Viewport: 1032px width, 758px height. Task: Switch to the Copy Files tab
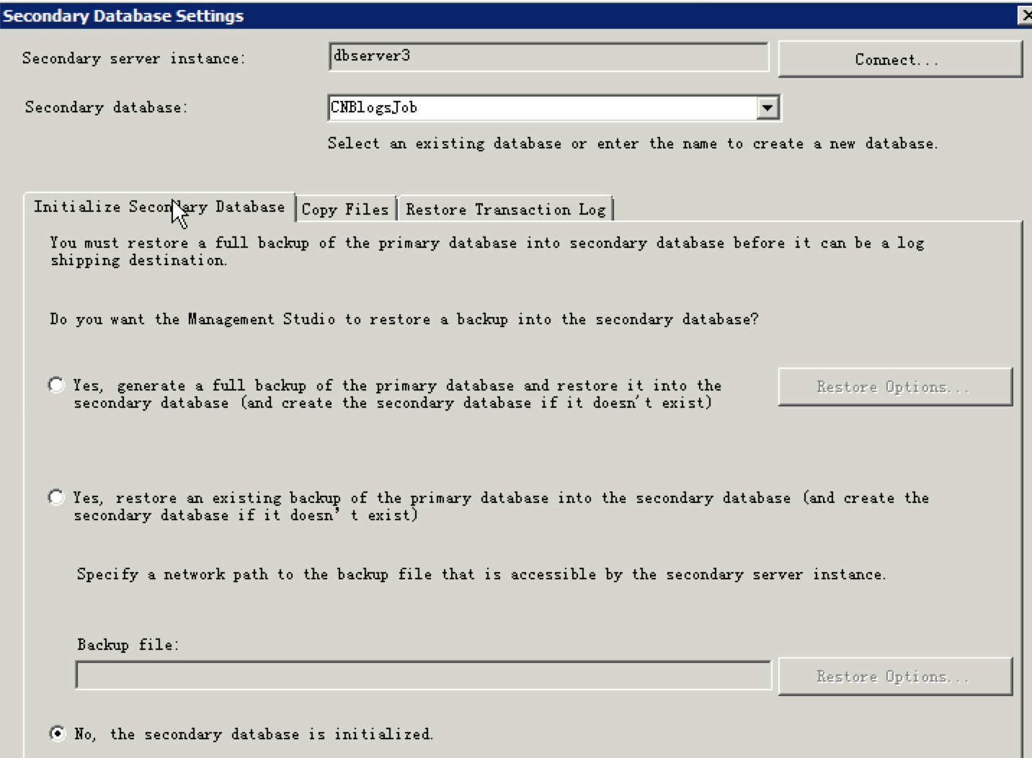coord(344,210)
